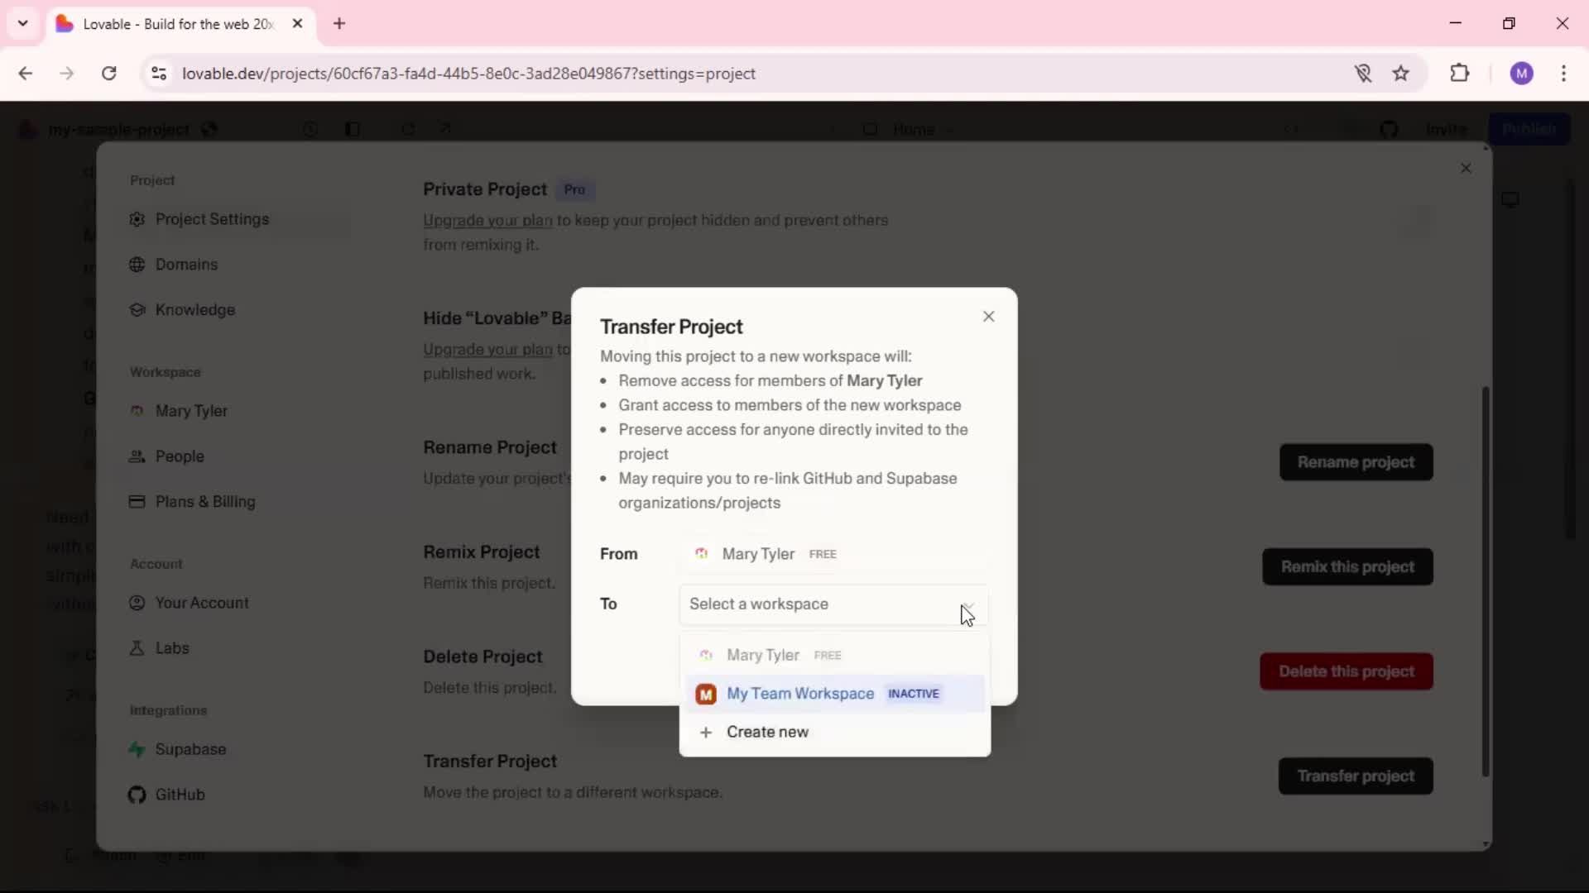The height and width of the screenshot is (893, 1589).
Task: Click Upgrade your plan link under Private Project
Action: point(487,221)
